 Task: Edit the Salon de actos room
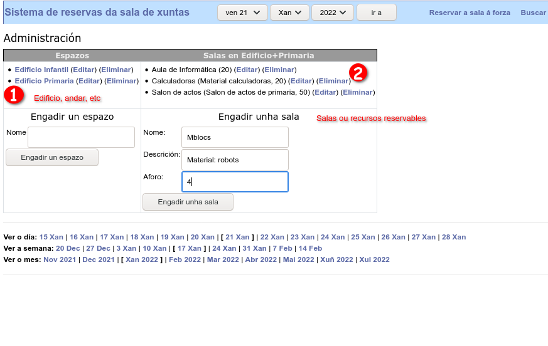coord(325,92)
